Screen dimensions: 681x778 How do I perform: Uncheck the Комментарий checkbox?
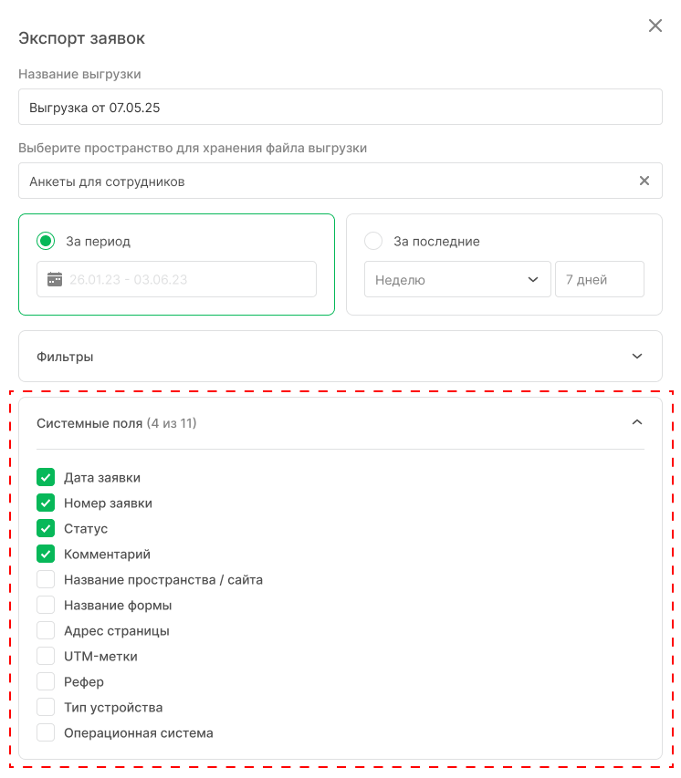tap(46, 554)
